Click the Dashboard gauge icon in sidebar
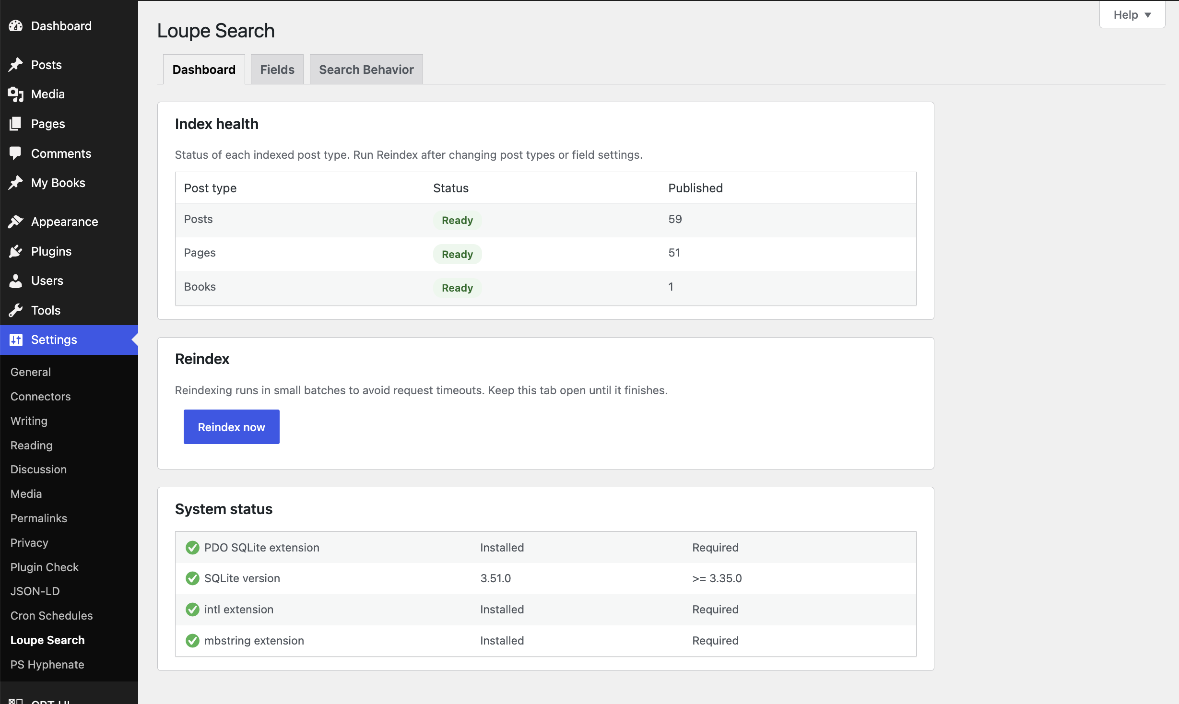1179x704 pixels. (16, 26)
